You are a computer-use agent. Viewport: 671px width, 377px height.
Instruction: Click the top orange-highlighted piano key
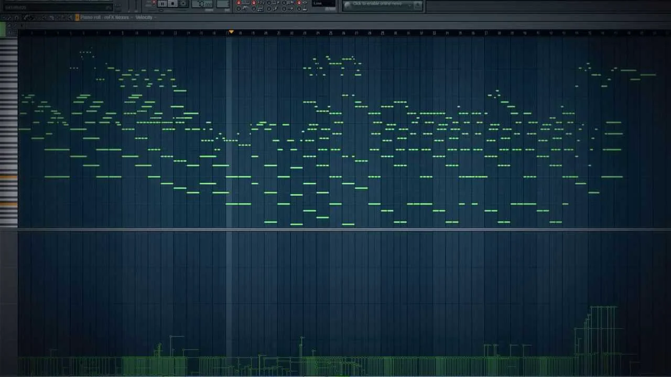(8, 178)
